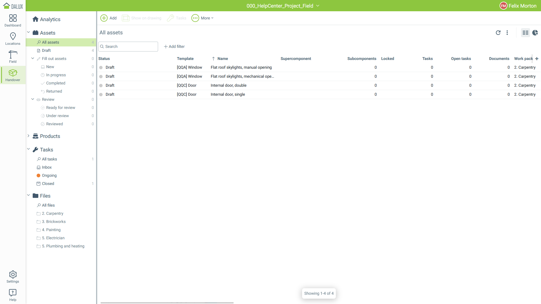
Task: Select Internal door, double row status circle
Action: click(101, 86)
